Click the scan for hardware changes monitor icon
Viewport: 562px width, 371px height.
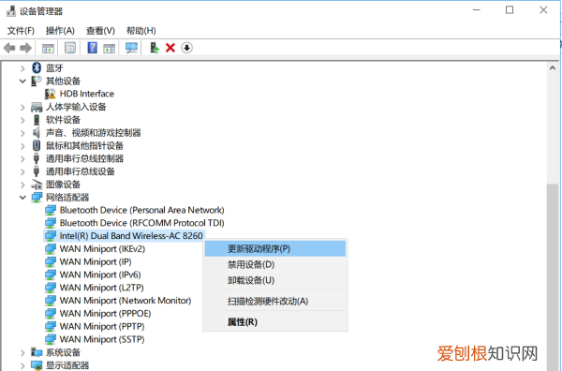pyautogui.click(x=131, y=48)
